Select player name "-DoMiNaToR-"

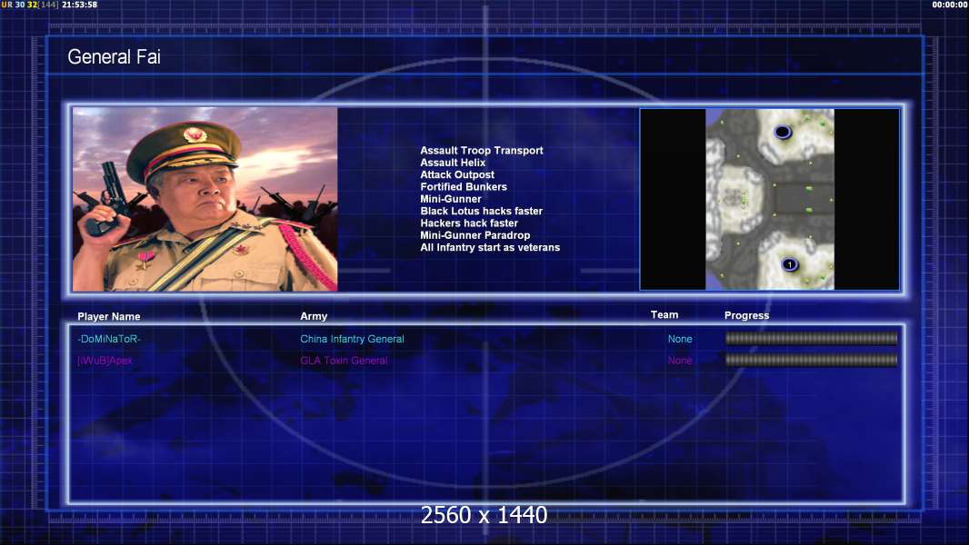[x=109, y=339]
